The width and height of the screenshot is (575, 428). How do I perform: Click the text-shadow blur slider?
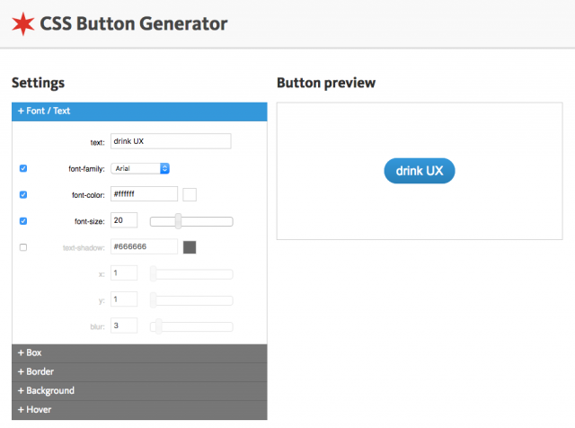pos(191,326)
